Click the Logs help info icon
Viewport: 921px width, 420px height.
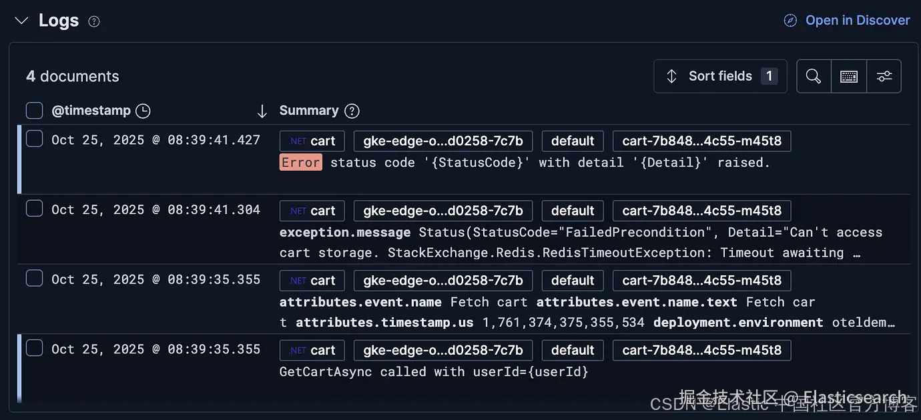pyautogui.click(x=94, y=21)
